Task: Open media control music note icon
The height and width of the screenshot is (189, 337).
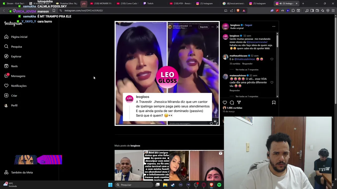Action: click(307, 10)
